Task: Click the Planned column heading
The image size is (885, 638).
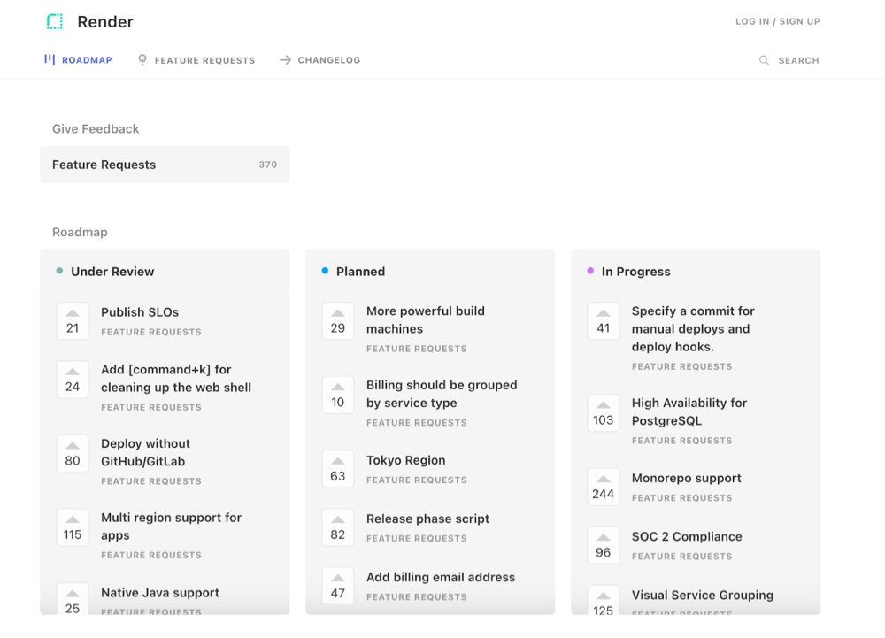Action: (361, 272)
